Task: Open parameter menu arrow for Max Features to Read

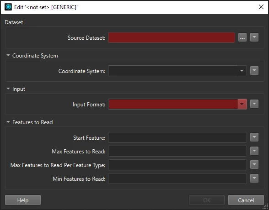Action: [254, 151]
